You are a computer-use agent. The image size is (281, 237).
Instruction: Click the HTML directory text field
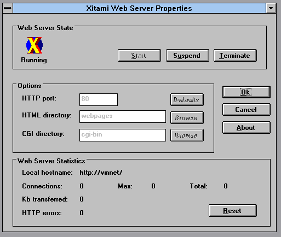pos(123,116)
